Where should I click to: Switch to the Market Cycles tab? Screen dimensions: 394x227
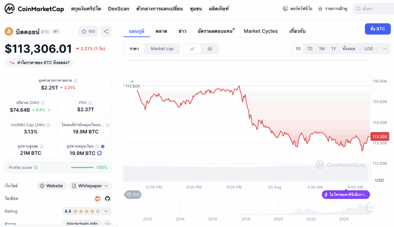tap(260, 31)
